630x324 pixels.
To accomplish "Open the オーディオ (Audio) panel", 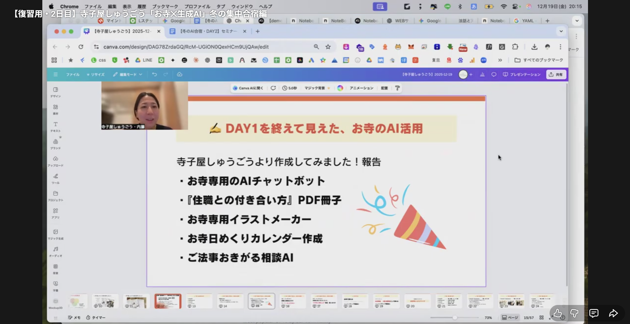I will pyautogui.click(x=55, y=251).
